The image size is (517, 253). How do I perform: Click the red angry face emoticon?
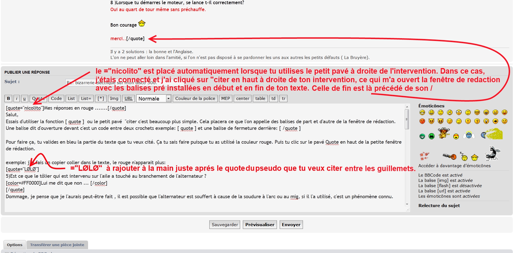click(422, 121)
